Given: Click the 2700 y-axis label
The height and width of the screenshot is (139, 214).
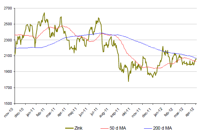Looking at the screenshot, I should coord(8,8).
